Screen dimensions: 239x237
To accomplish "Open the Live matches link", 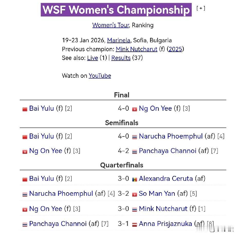I will 93,58.
